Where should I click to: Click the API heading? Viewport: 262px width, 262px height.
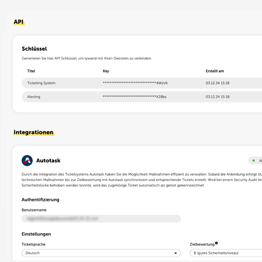click(18, 22)
